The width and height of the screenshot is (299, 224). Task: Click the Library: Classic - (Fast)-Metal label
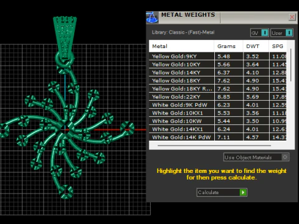tap(183, 32)
